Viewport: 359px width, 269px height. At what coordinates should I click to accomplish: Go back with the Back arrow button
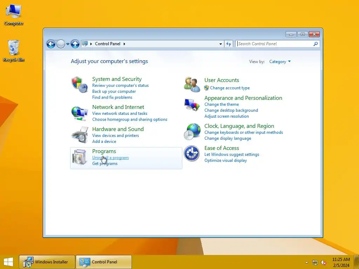pos(51,44)
